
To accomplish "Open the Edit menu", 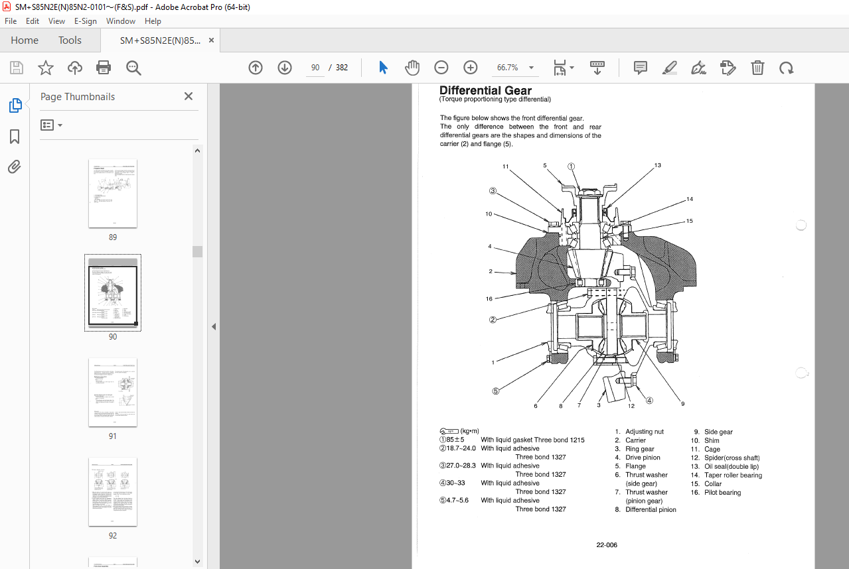I will (x=32, y=21).
